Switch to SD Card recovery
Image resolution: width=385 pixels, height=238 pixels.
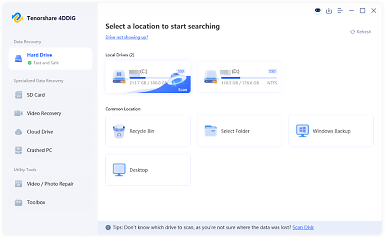click(36, 95)
